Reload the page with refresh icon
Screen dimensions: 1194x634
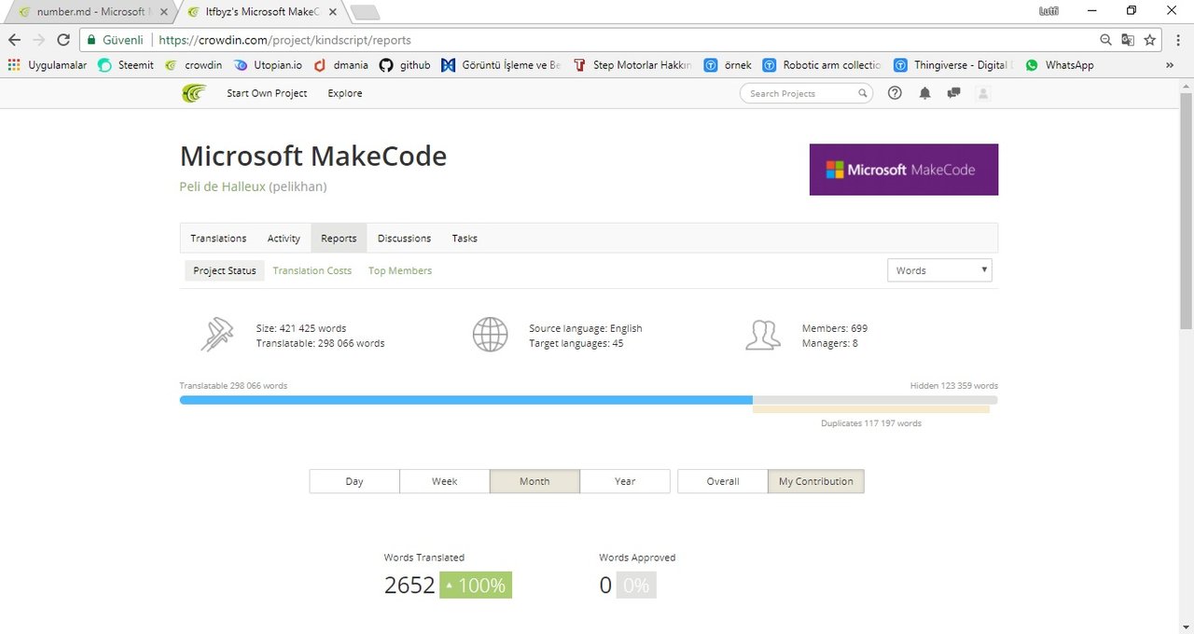tap(63, 40)
